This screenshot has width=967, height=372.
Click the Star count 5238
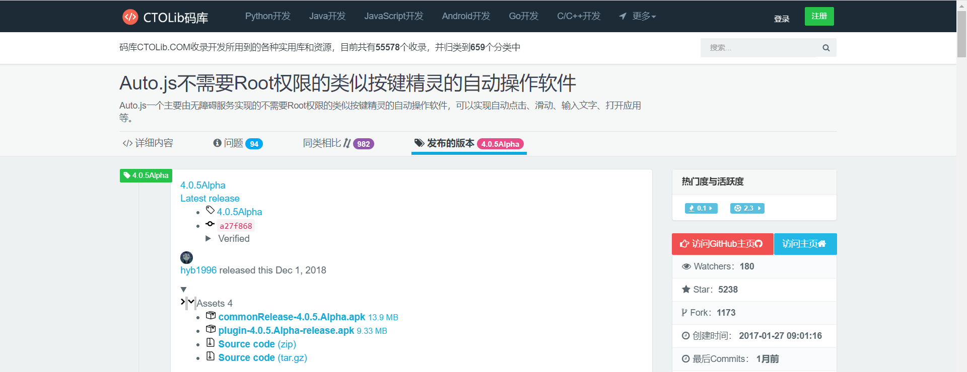pos(728,290)
